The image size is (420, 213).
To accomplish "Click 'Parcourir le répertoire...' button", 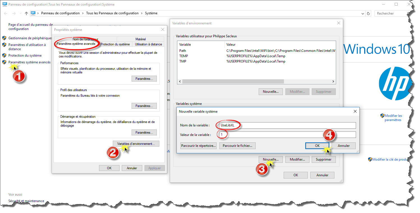I will pyautogui.click(x=199, y=146).
